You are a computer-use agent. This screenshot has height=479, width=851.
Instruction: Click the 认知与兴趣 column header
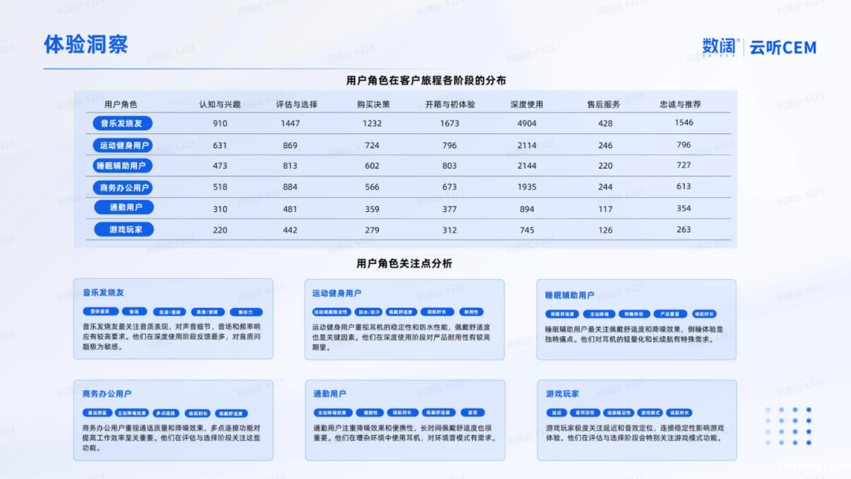point(220,105)
